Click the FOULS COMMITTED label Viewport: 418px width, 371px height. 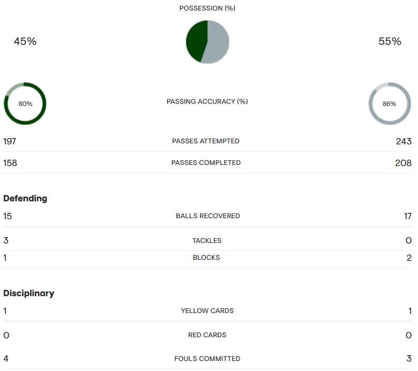207,359
